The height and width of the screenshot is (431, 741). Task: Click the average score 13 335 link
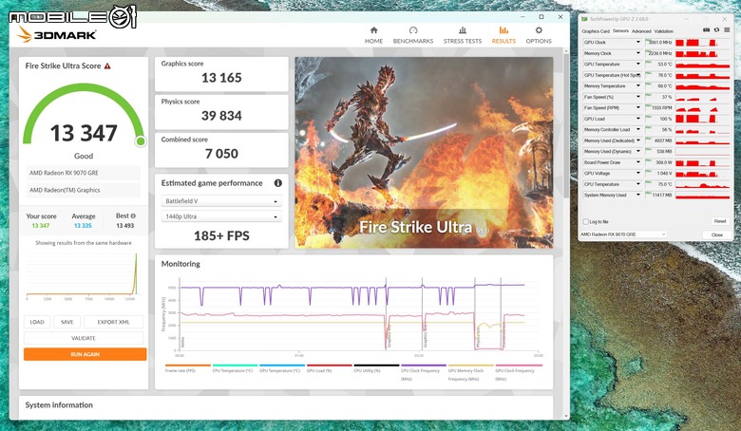click(x=83, y=226)
